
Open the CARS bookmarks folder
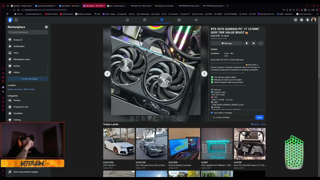pyautogui.click(x=252, y=14)
